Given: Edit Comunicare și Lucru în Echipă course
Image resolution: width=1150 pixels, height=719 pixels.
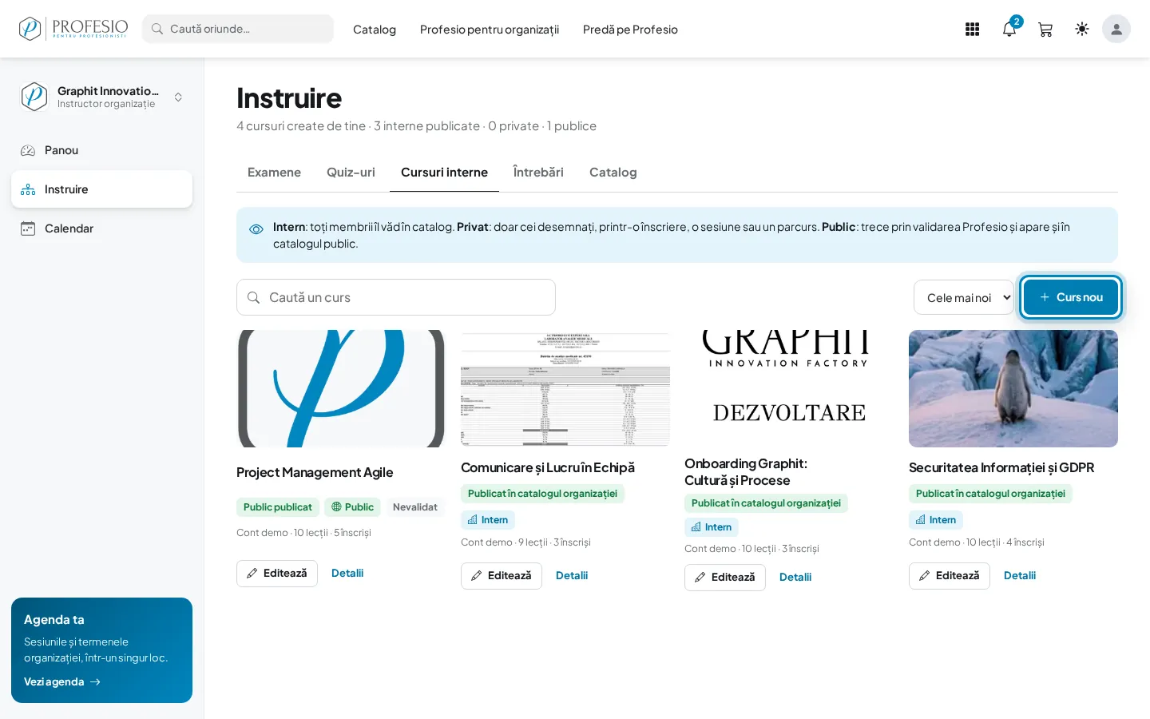Looking at the screenshot, I should point(502,576).
